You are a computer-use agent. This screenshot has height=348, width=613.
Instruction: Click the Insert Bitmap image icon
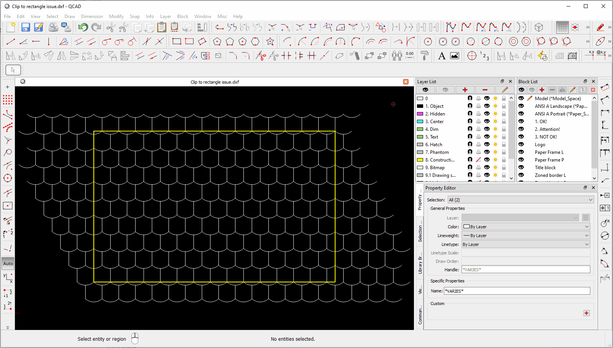[454, 56]
